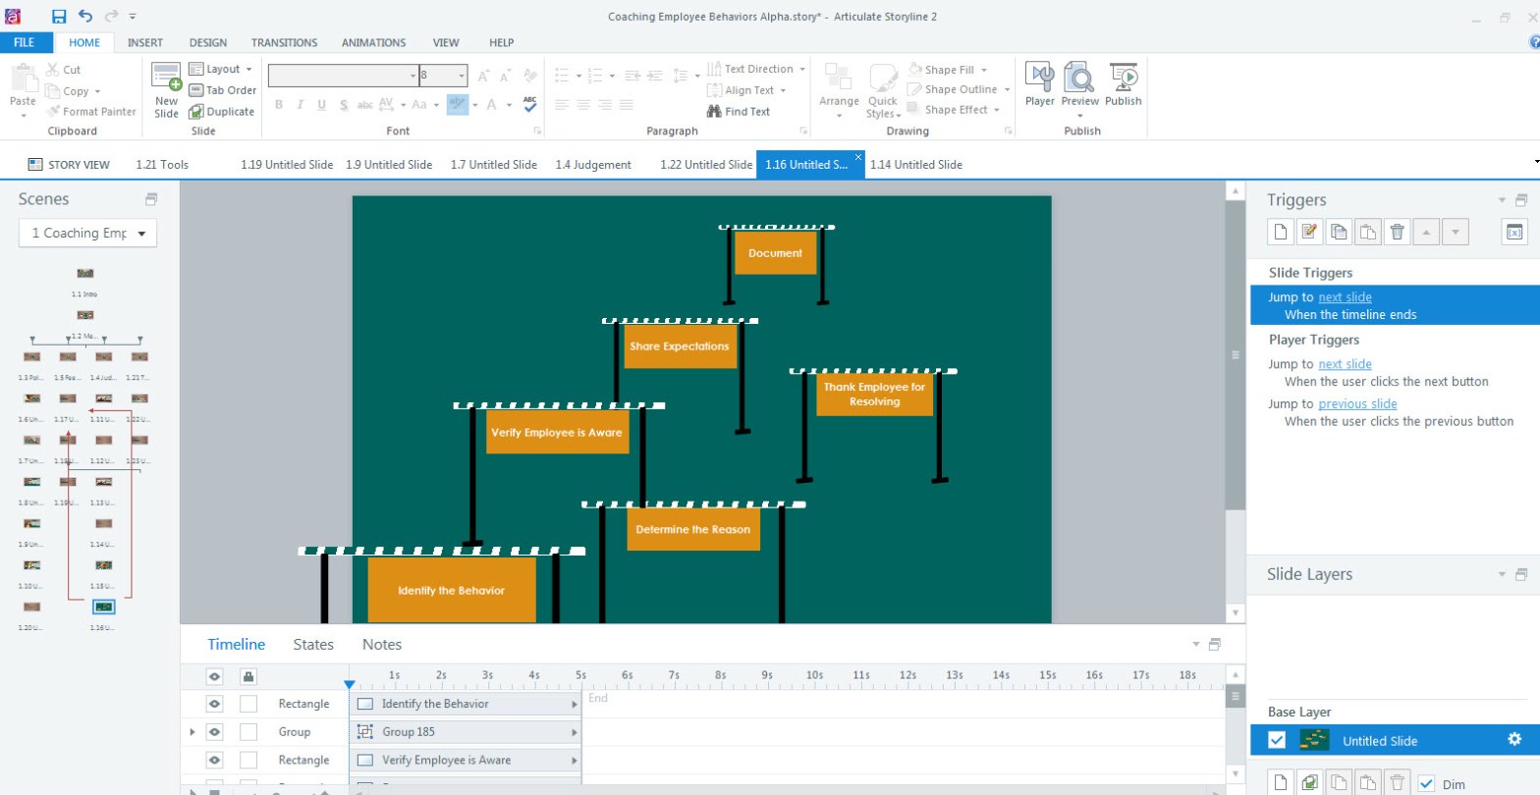Switch to the States panel tab
The height and width of the screenshot is (795, 1540).
[313, 645]
